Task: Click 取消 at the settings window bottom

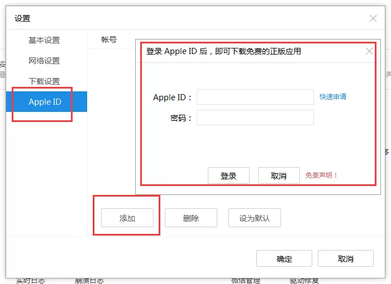Action: 346,258
